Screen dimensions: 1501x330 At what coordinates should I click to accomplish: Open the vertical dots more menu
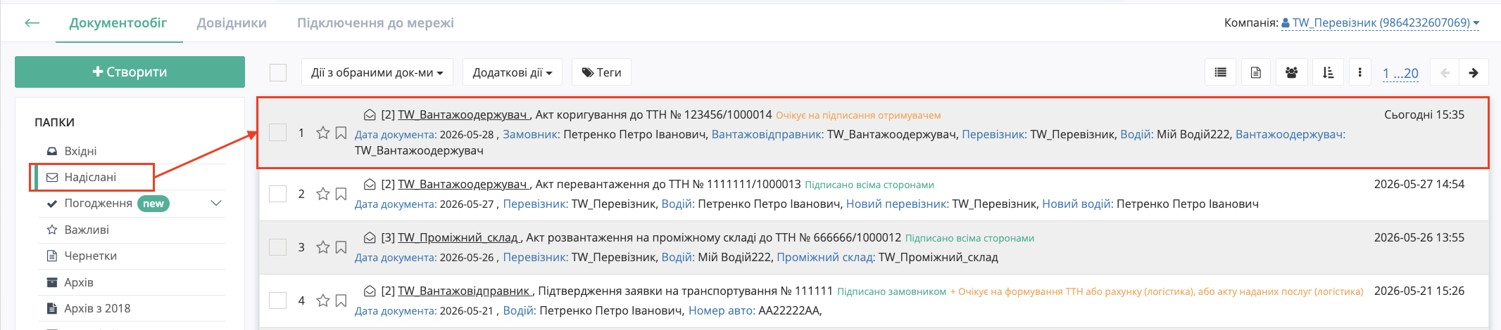click(1359, 72)
